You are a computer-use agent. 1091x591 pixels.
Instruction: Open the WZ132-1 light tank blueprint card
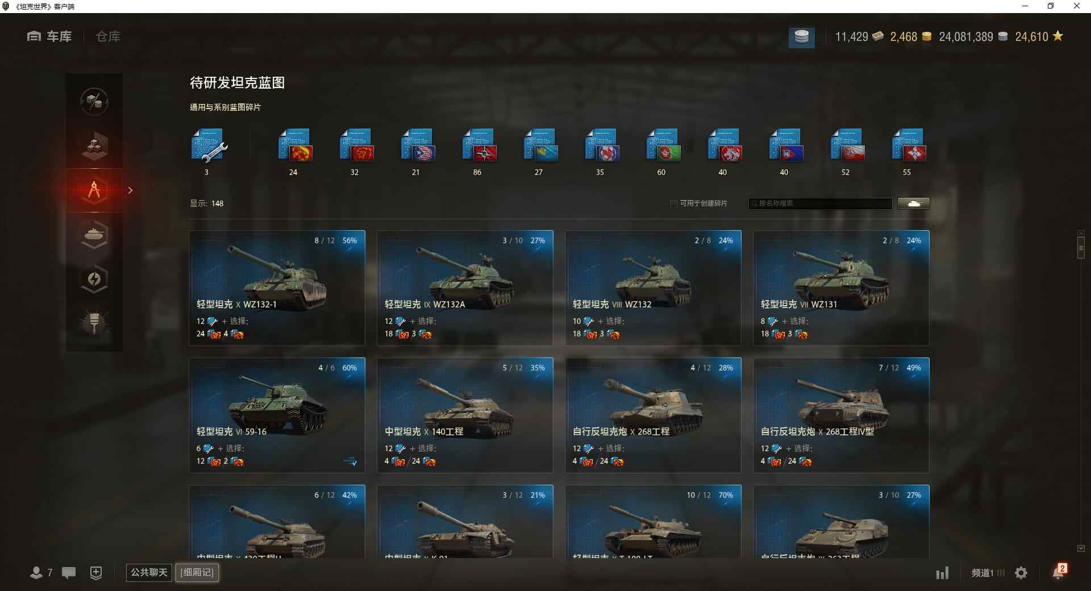tap(277, 288)
